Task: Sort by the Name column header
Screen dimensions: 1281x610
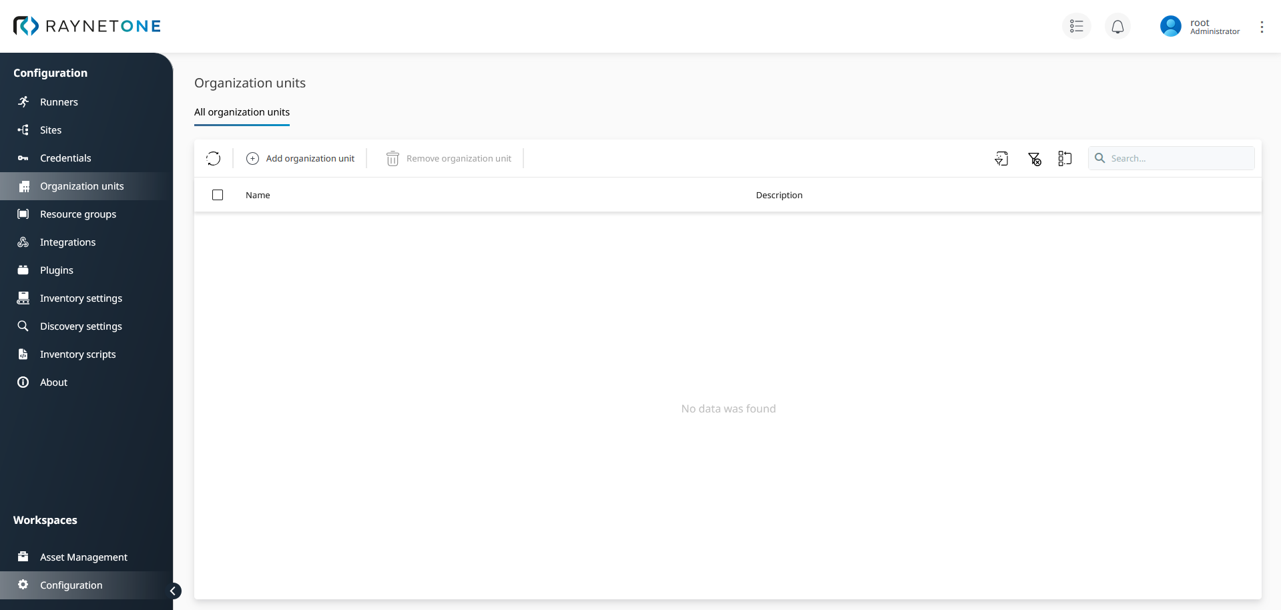Action: pyautogui.click(x=258, y=195)
